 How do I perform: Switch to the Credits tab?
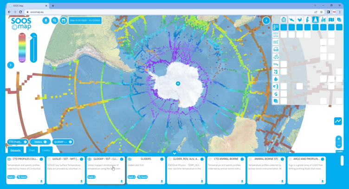pos(46,150)
